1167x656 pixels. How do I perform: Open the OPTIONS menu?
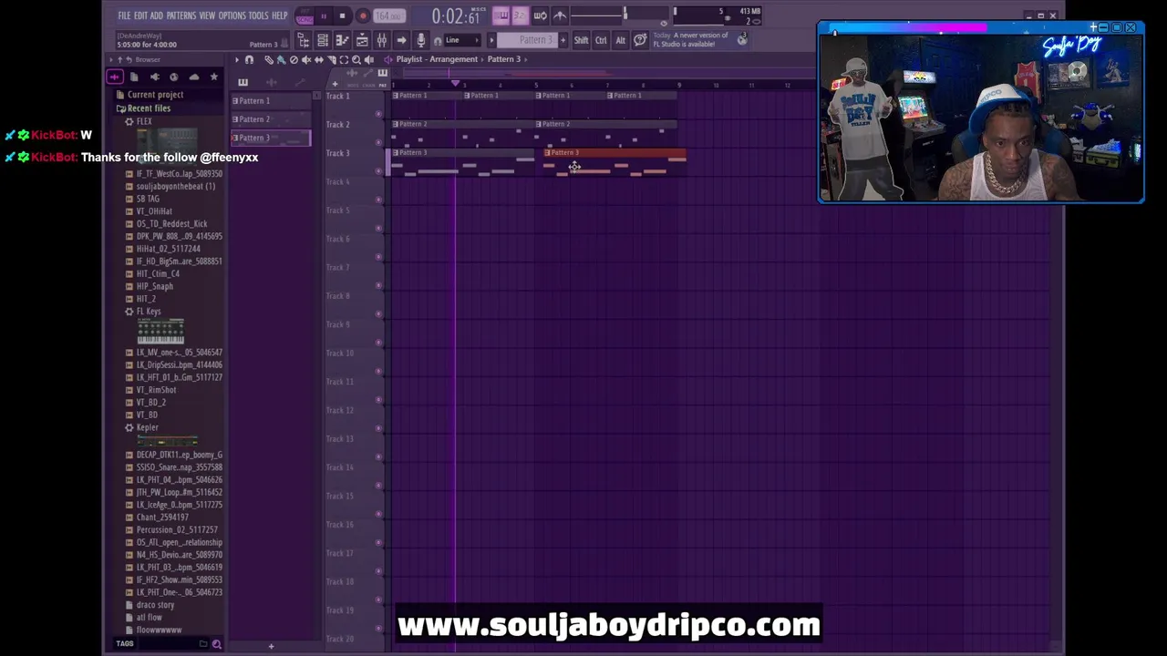coord(232,15)
